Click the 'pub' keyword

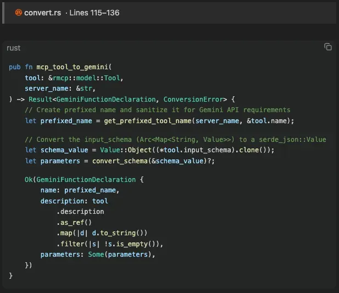(15, 67)
